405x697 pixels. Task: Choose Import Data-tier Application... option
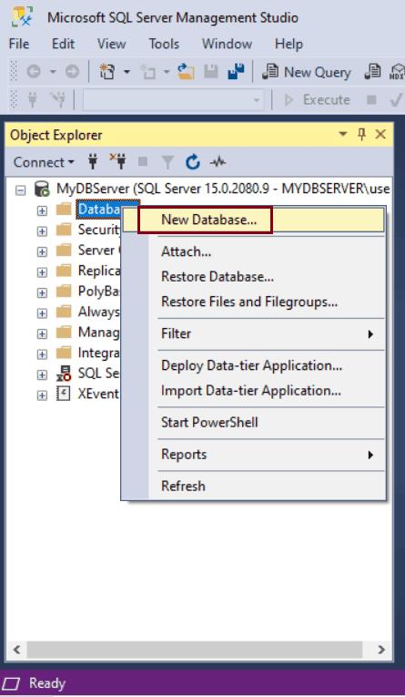click(253, 391)
